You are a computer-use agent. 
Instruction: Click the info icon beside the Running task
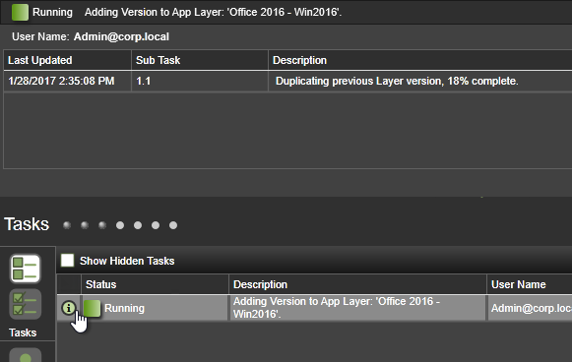[68, 308]
